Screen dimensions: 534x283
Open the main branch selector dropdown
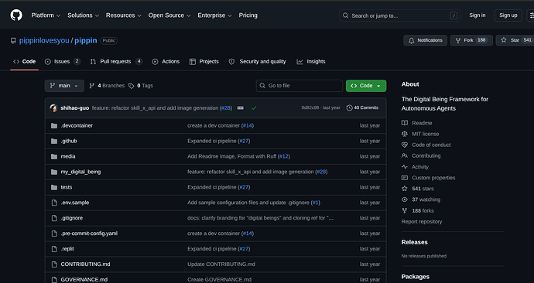coord(64,86)
